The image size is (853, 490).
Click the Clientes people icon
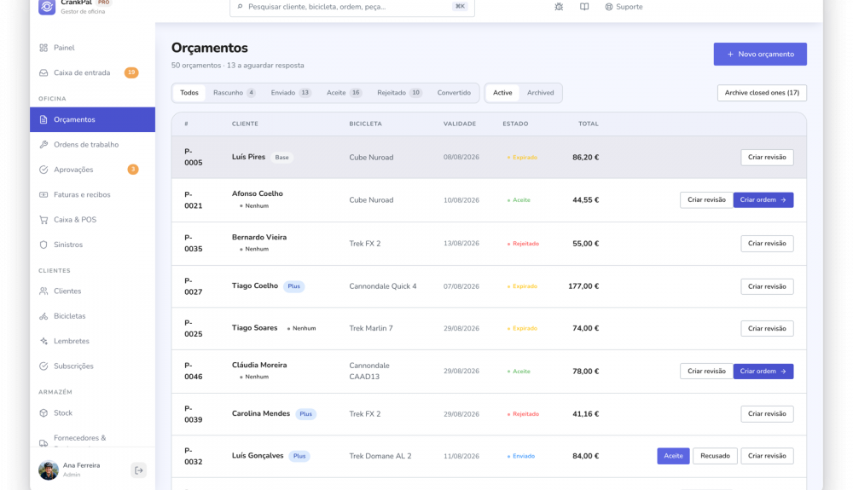click(x=44, y=291)
